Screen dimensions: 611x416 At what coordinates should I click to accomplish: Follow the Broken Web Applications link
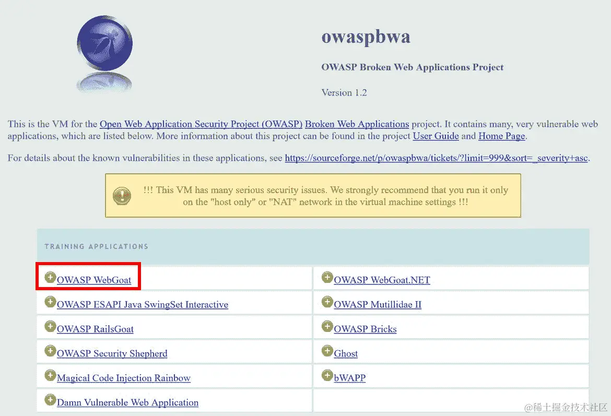357,124
